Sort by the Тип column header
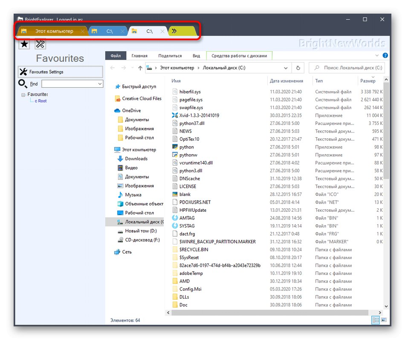Image resolution: width=405 pixels, height=340 pixels. 319,81
